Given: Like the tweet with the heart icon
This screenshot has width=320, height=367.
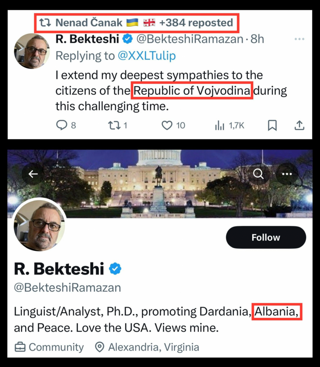Looking at the screenshot, I should 167,125.
